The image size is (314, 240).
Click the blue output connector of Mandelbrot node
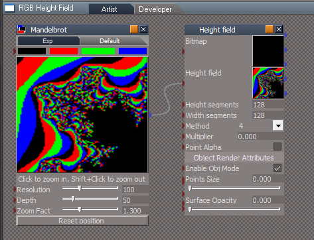[x=151, y=115]
